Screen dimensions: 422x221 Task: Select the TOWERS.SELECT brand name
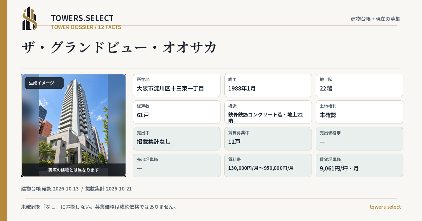82,18
